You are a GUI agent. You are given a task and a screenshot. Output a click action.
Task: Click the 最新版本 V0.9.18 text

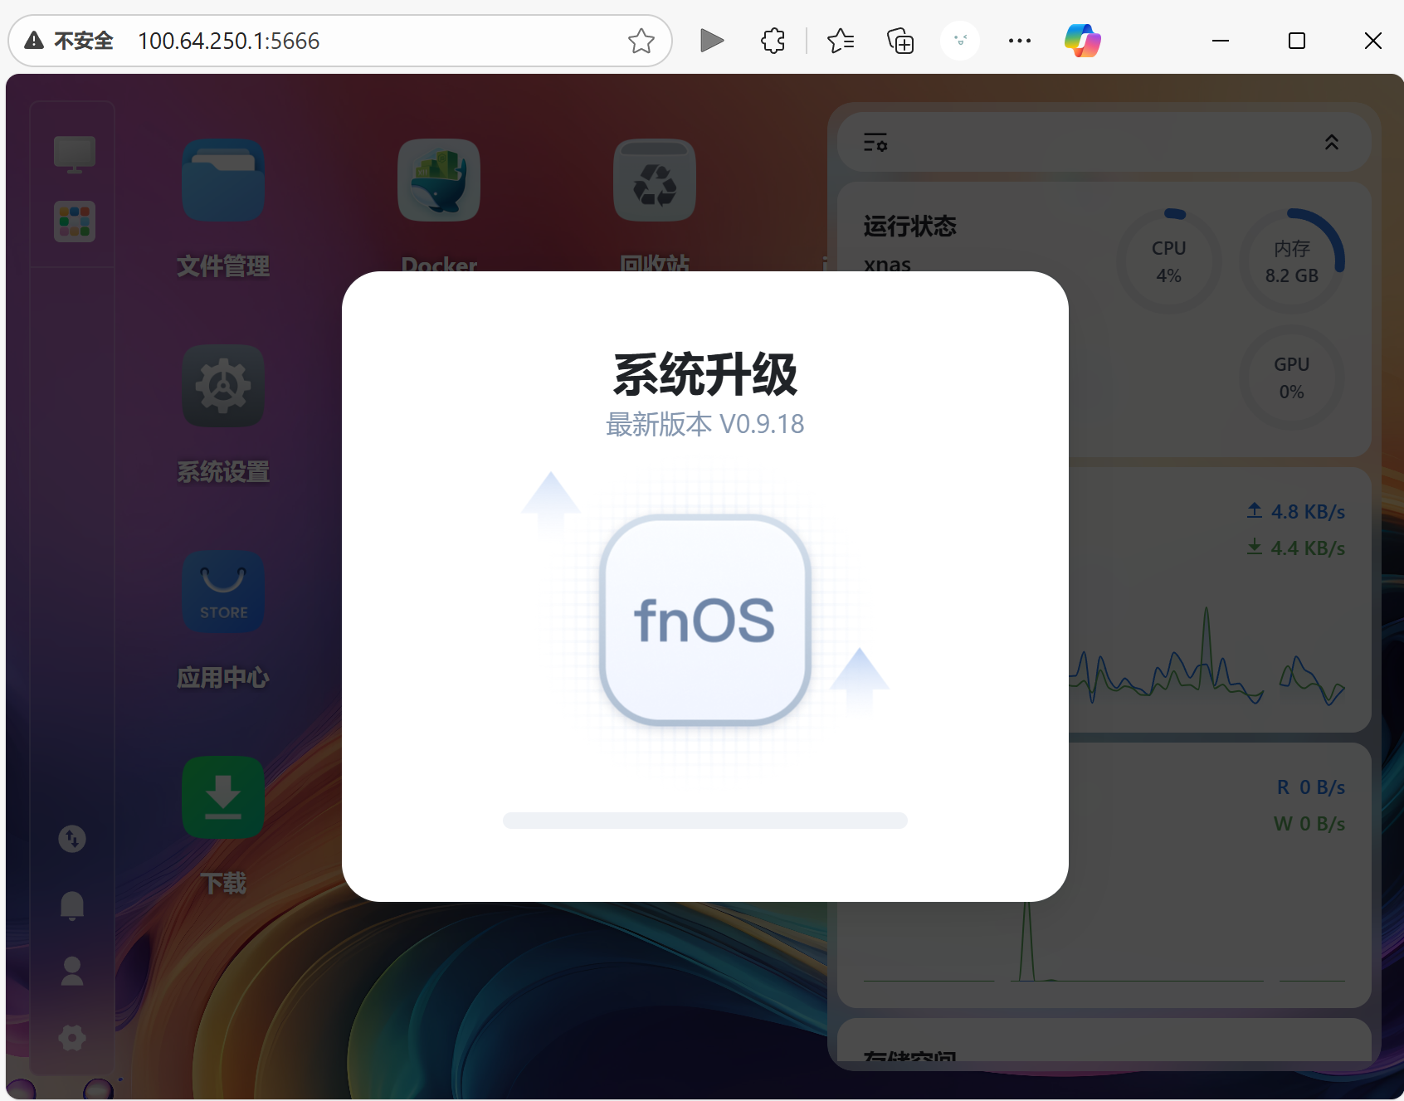coord(705,424)
